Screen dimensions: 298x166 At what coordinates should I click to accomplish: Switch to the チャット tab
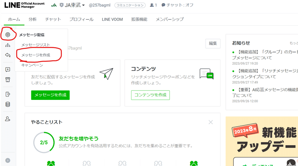pos(53,19)
